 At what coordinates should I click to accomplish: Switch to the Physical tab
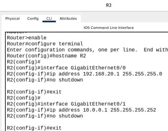(x=13, y=18)
